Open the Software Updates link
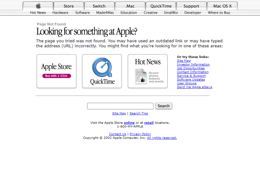This screenshot has width=260, height=188. pos(191,80)
